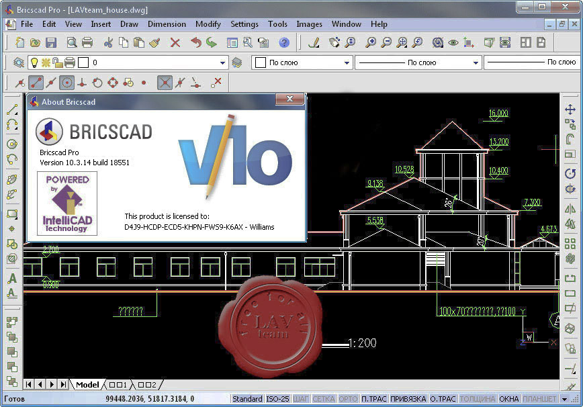The height and width of the screenshot is (407, 583).
Task: Expand the linetype По слою dropdown
Action: [476, 63]
